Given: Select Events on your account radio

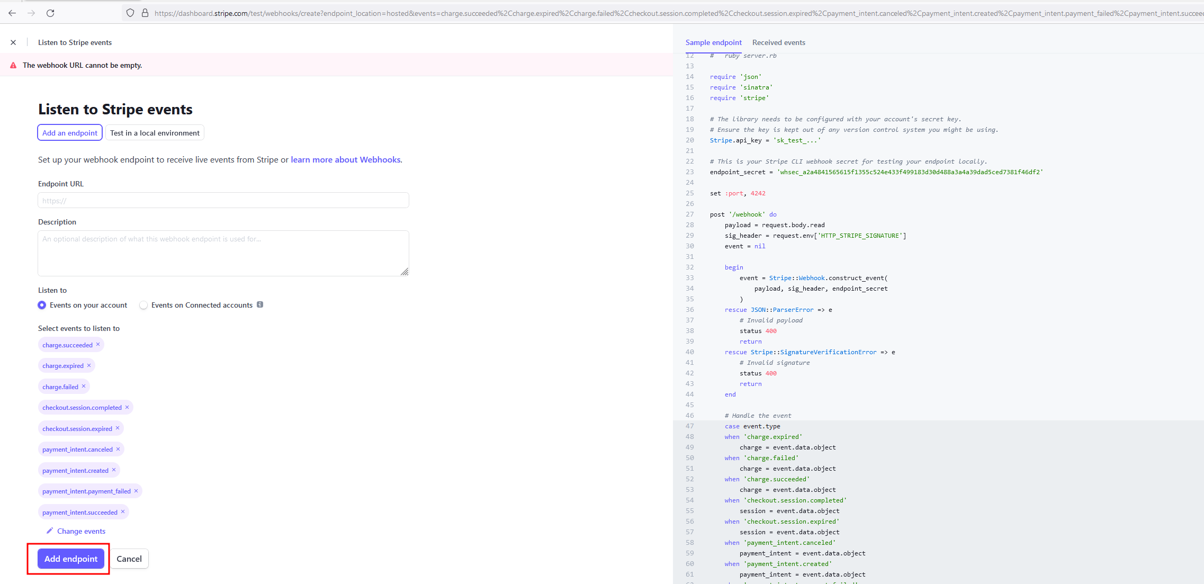Looking at the screenshot, I should [x=42, y=305].
